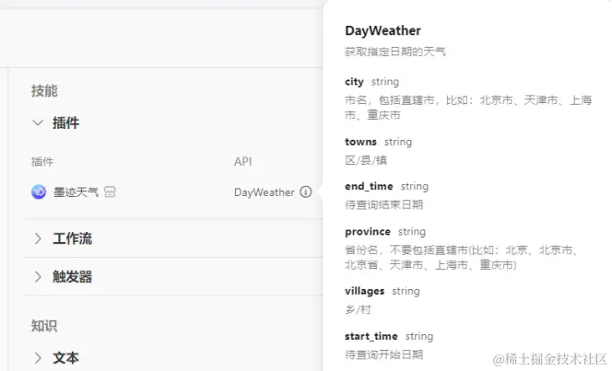Collapse the 插件 section chevron
This screenshot has height=371, width=612.
pyautogui.click(x=38, y=122)
